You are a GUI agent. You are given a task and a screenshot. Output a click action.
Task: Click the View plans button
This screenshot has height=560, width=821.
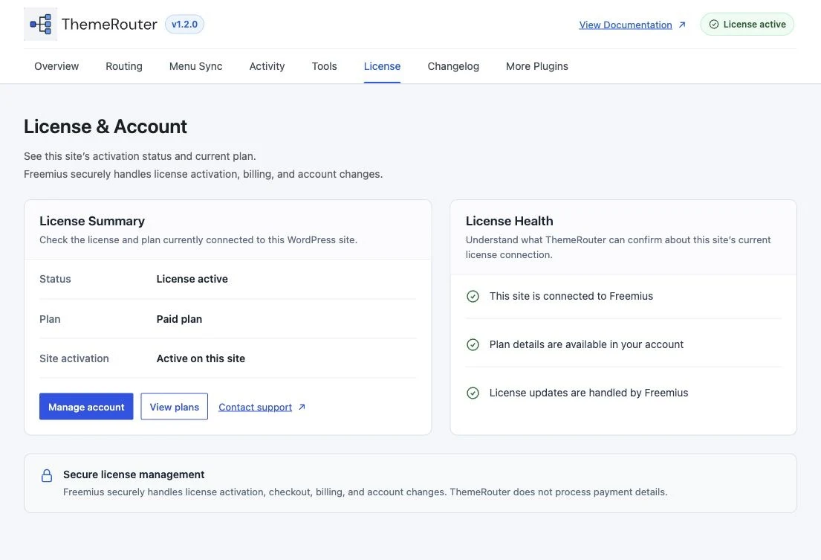pyautogui.click(x=175, y=407)
